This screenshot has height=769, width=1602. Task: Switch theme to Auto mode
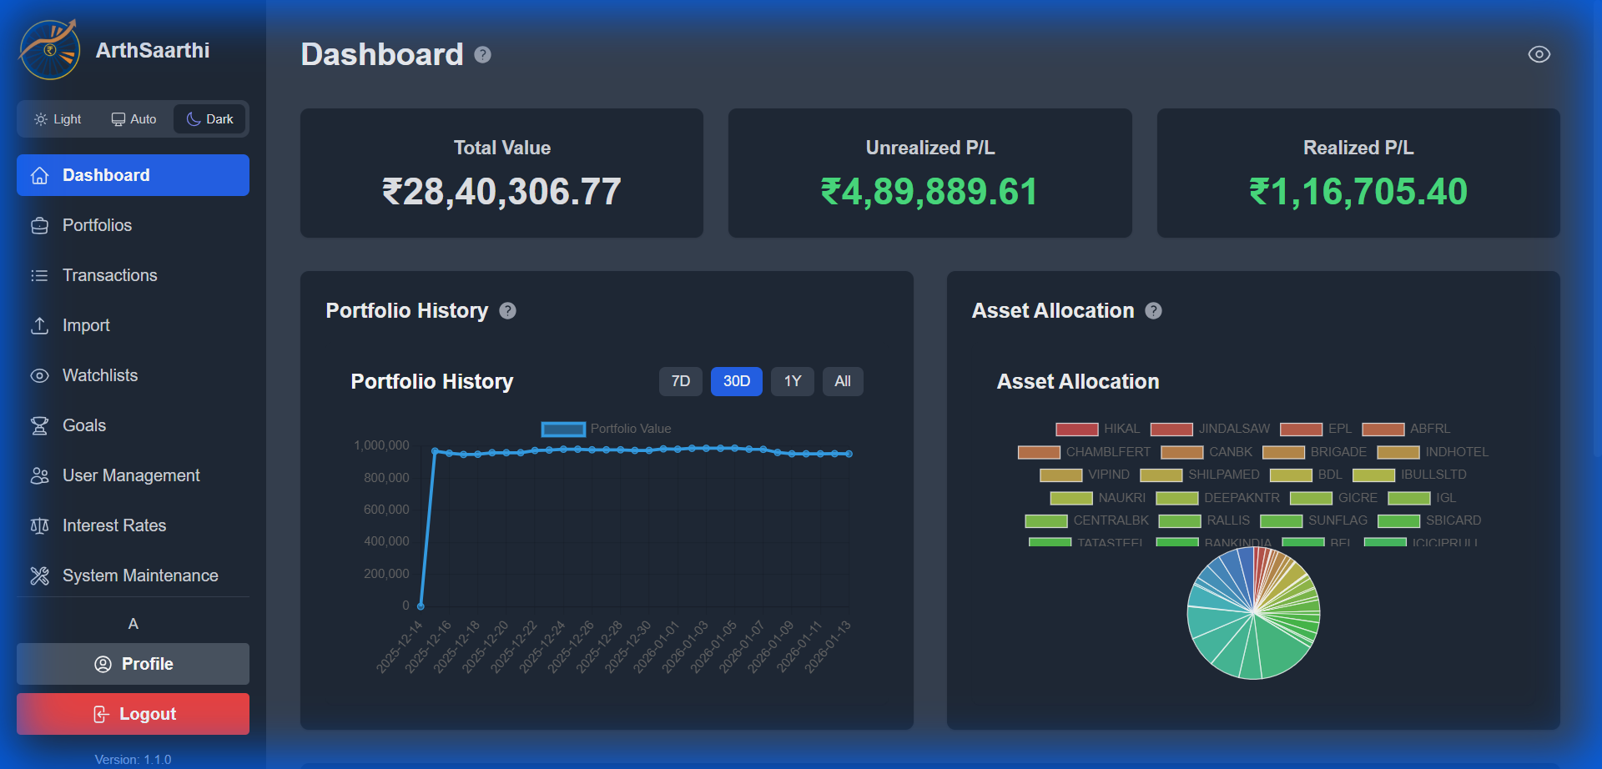tap(133, 119)
